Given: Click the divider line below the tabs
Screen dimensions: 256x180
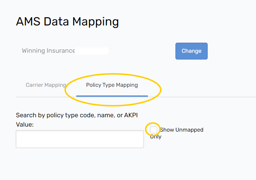Looking at the screenshot, I should [215, 97].
